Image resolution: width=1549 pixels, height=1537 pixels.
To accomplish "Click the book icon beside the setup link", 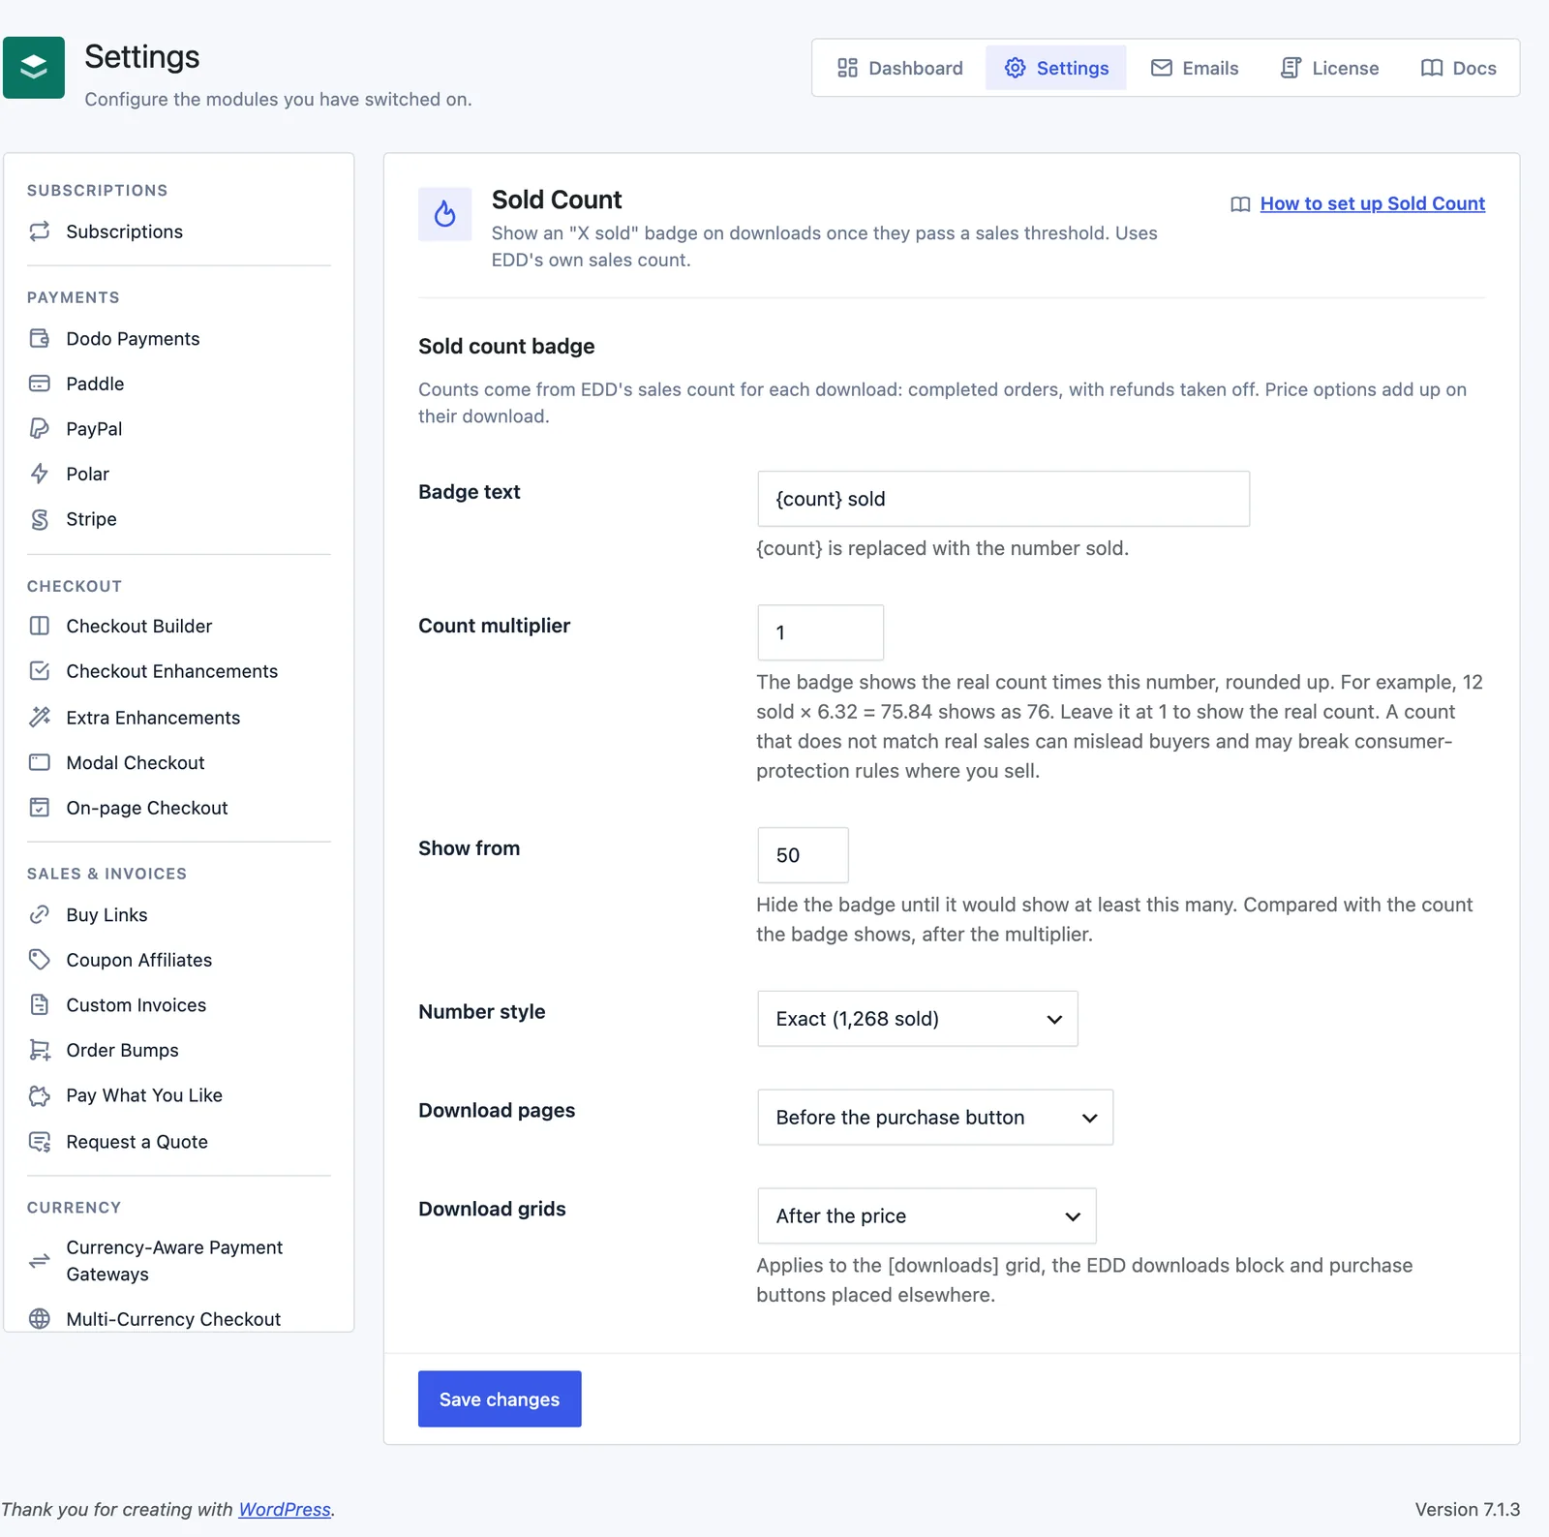I will pos(1240,204).
